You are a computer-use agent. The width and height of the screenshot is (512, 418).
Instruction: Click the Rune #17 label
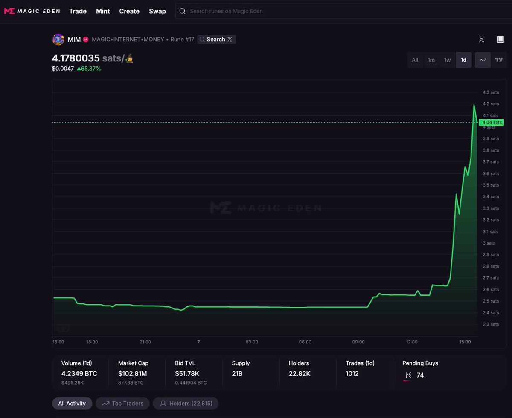point(182,40)
